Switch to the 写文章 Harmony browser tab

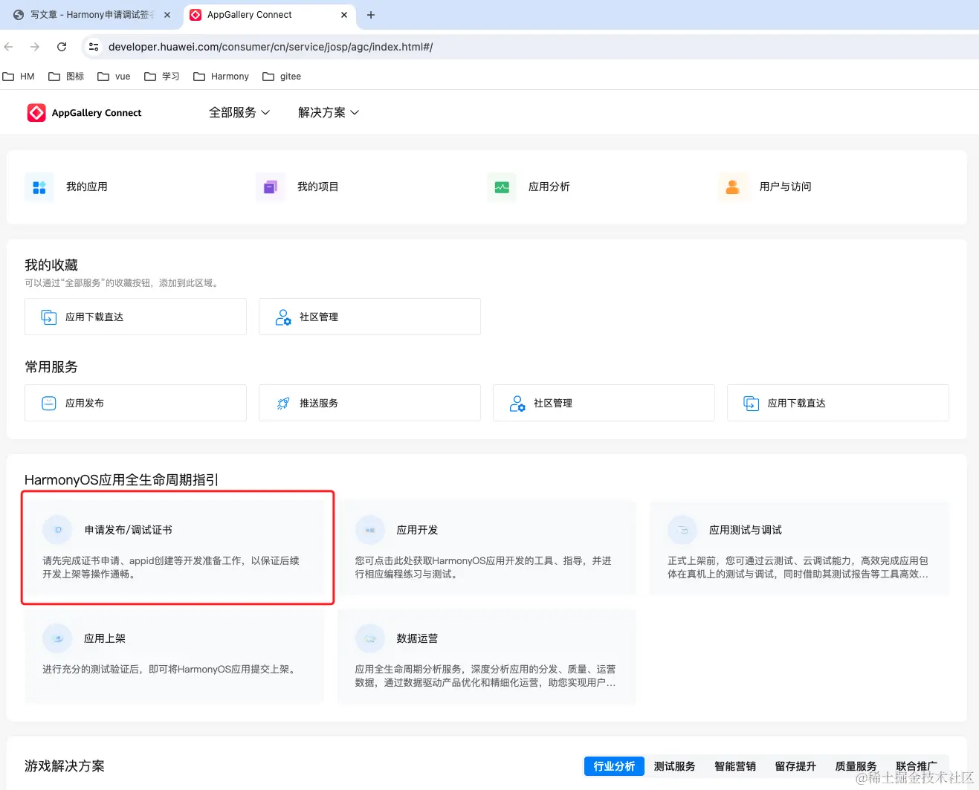[92, 15]
